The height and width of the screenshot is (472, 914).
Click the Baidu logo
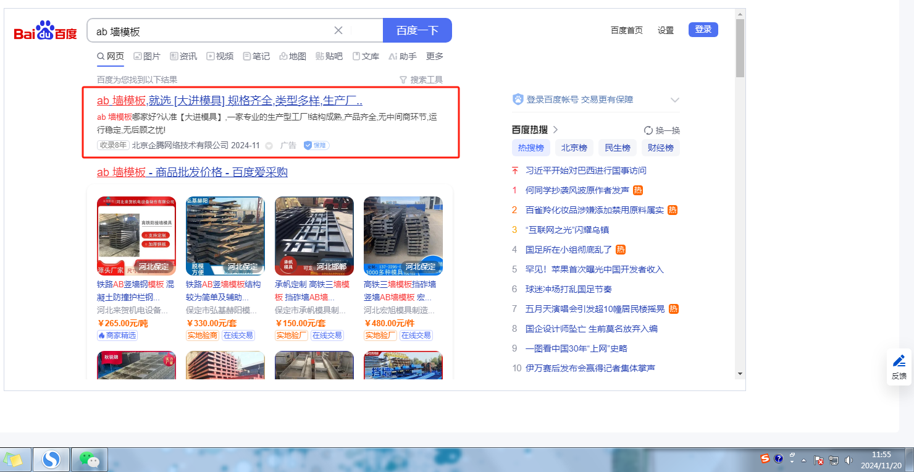[46, 30]
